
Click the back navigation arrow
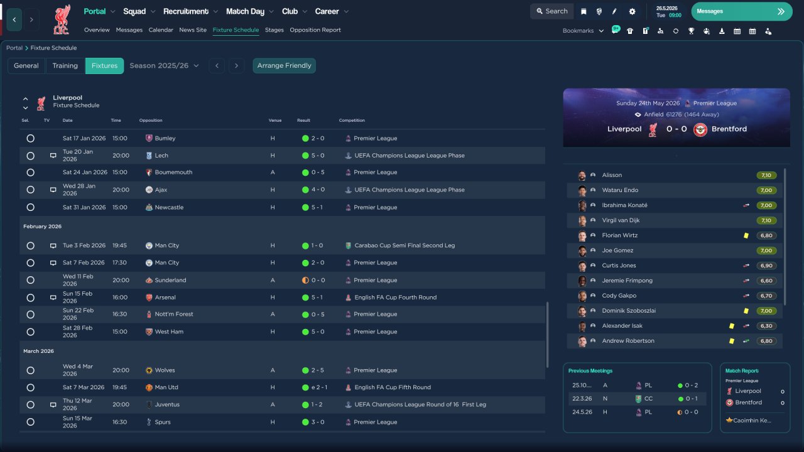14,19
